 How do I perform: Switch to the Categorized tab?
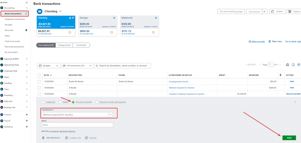[64, 45]
